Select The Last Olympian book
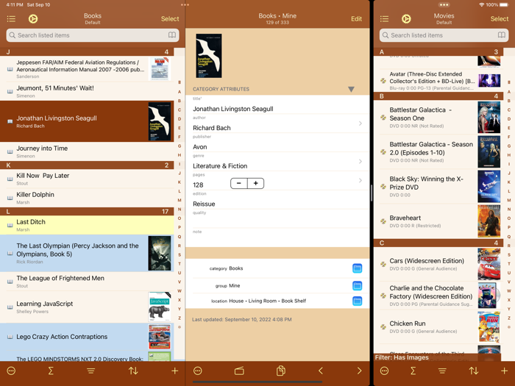Image resolution: width=515 pixels, height=386 pixels. pos(87,253)
